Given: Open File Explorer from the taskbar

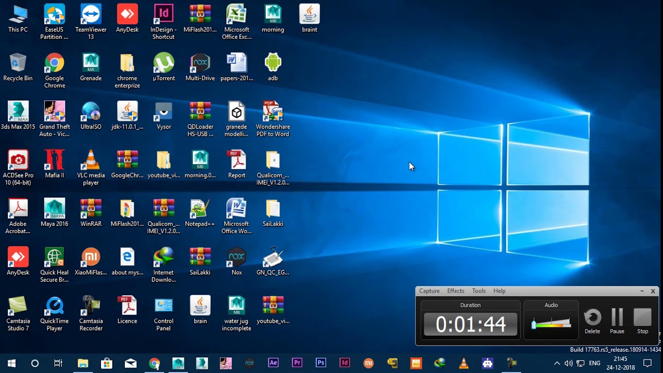Looking at the screenshot, I should (x=83, y=363).
